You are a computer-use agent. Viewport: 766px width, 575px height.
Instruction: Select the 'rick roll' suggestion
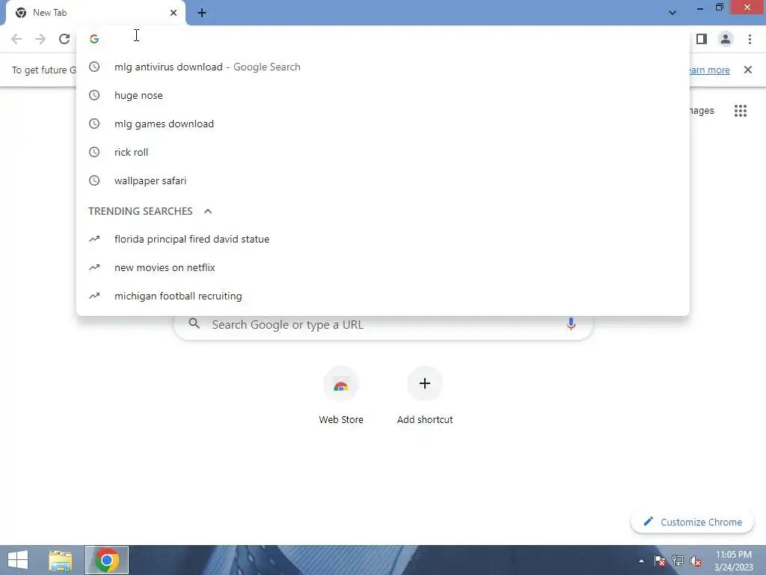[x=383, y=152]
